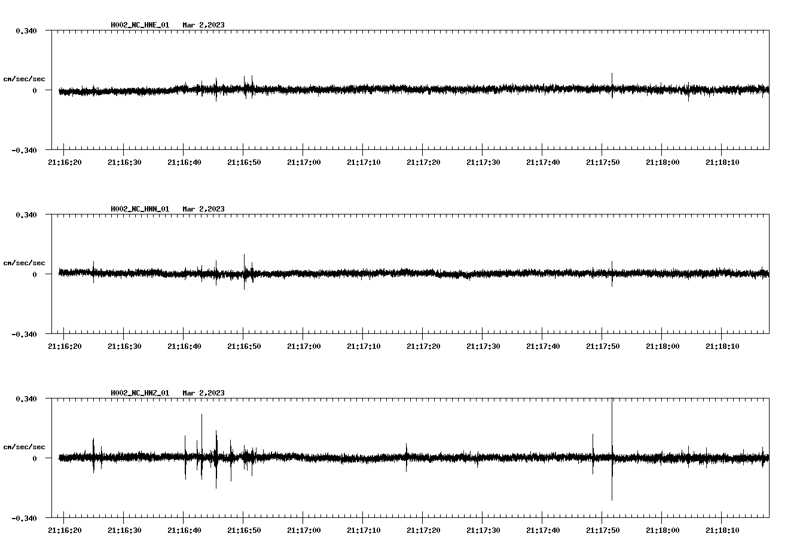Click the cm/sec/sec label on middle plot

[x=25, y=263]
